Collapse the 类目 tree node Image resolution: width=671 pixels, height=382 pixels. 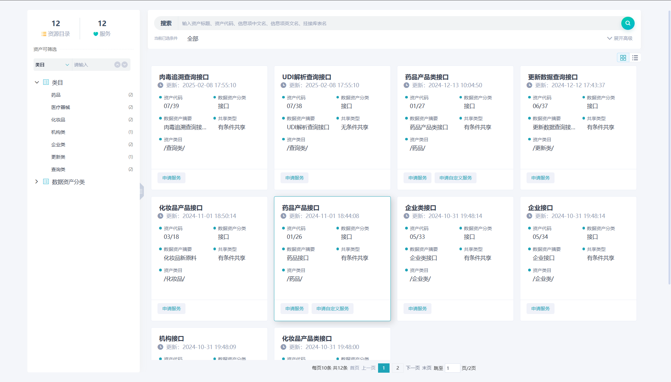point(37,82)
